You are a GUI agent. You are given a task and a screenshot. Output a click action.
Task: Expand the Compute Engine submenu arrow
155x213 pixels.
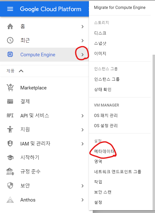83,55
